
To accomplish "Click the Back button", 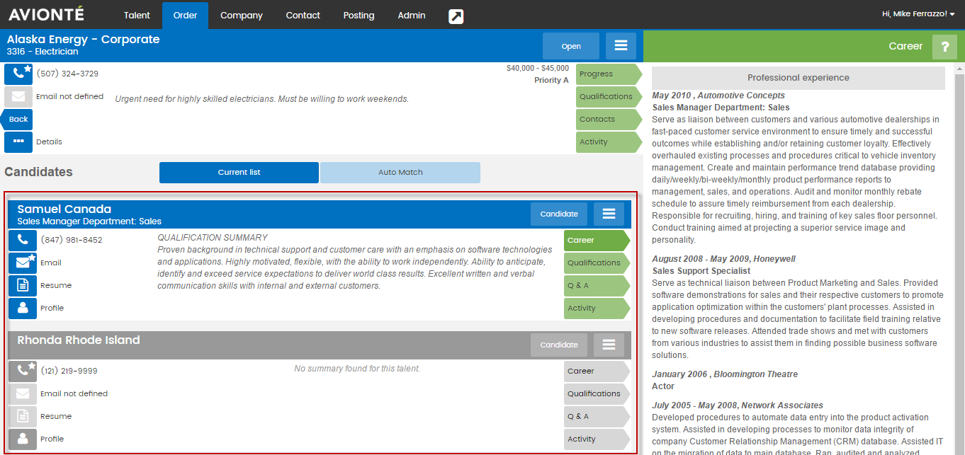I will [16, 119].
